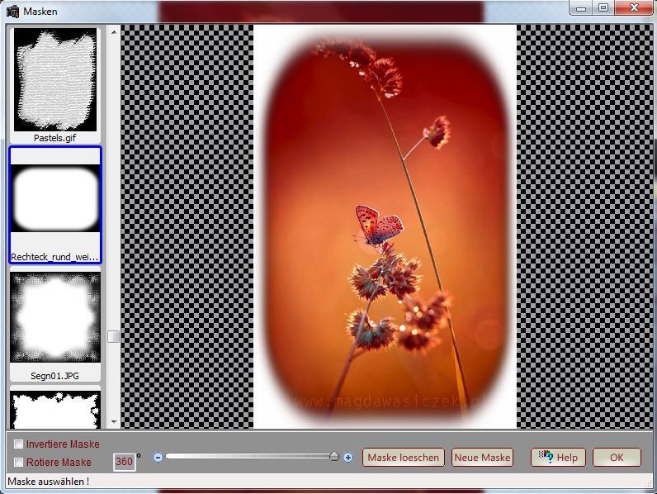Pick the Segn01.JPG mask thumbnail

point(55,318)
